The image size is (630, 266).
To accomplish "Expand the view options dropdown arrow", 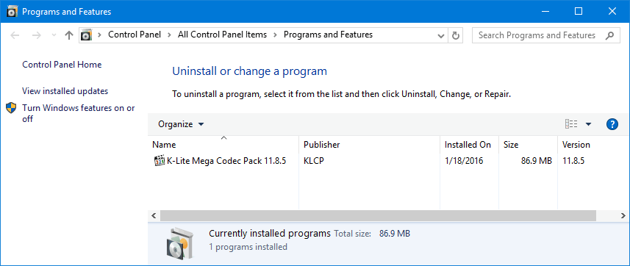I will pyautogui.click(x=588, y=124).
